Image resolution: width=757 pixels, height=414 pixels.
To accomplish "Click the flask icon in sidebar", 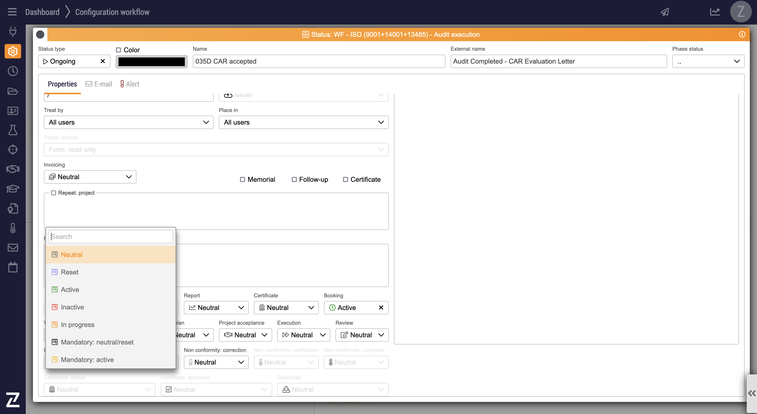I will pyautogui.click(x=13, y=130).
